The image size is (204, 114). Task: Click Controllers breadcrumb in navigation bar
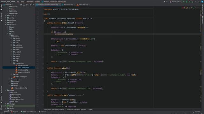point(29,2)
